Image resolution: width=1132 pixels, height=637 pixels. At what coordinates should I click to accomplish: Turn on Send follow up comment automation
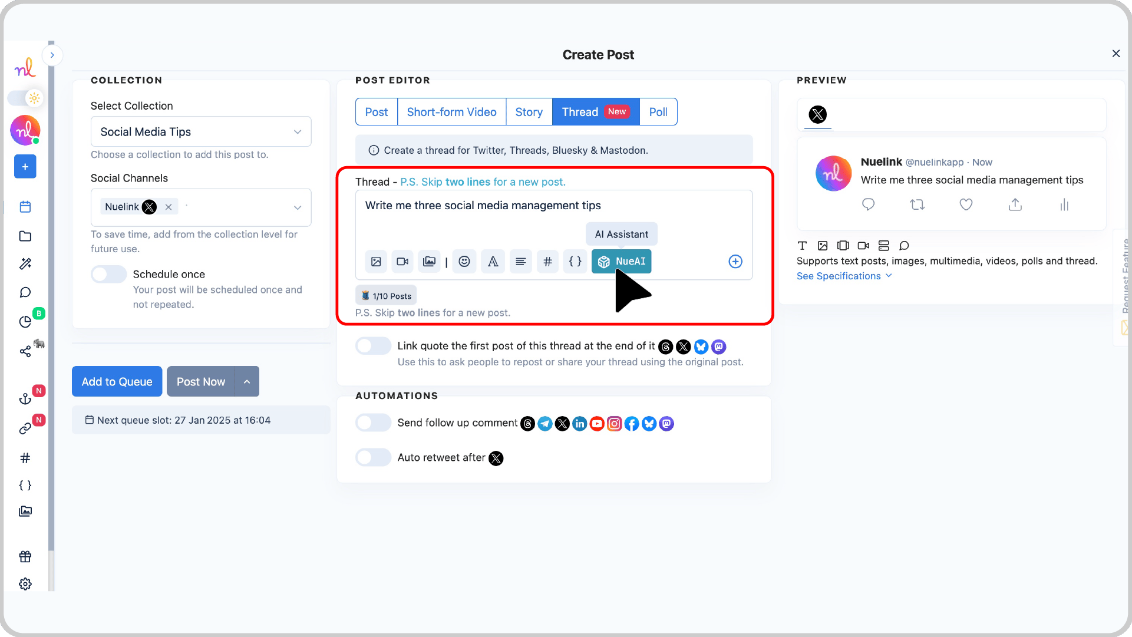[x=373, y=423]
